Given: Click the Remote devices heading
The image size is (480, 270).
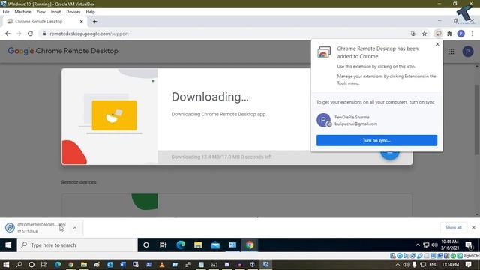Looking at the screenshot, I should pos(79,182).
